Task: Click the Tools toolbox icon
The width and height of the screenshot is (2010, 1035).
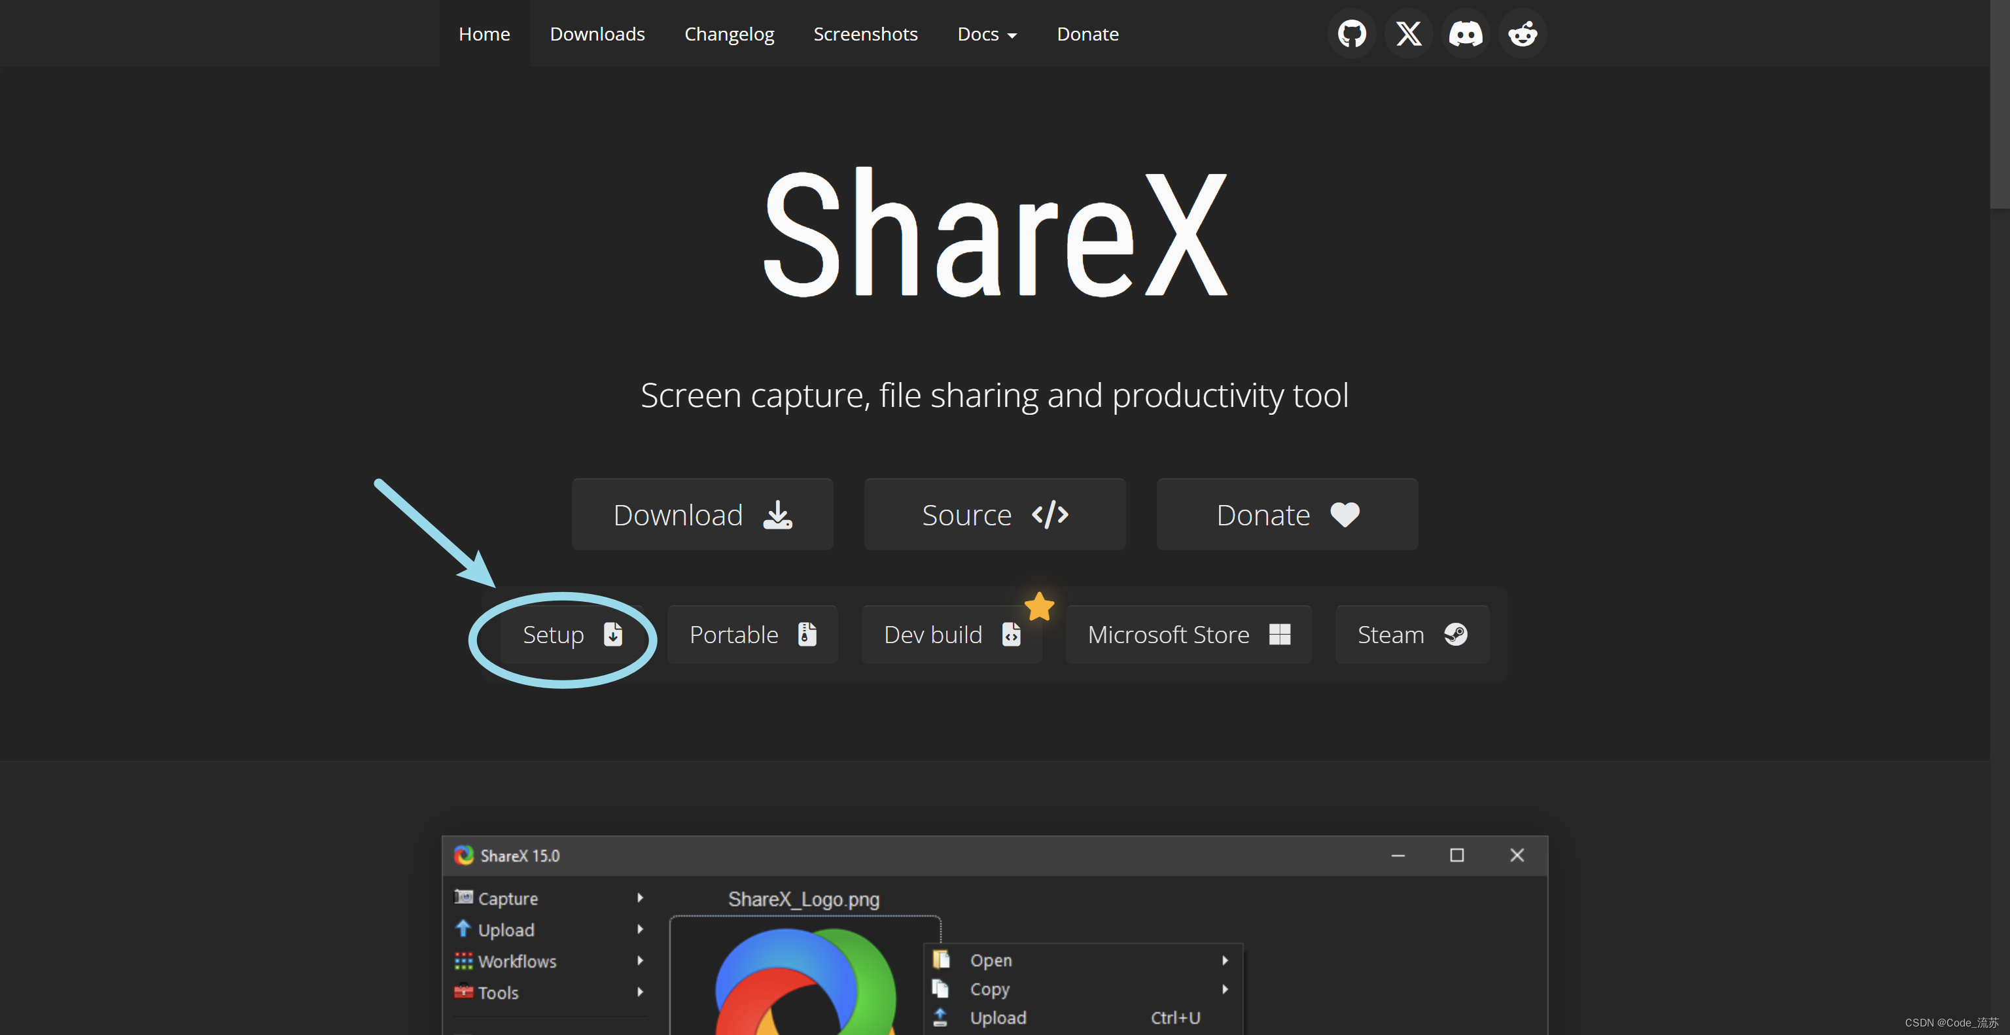Action: (x=463, y=991)
